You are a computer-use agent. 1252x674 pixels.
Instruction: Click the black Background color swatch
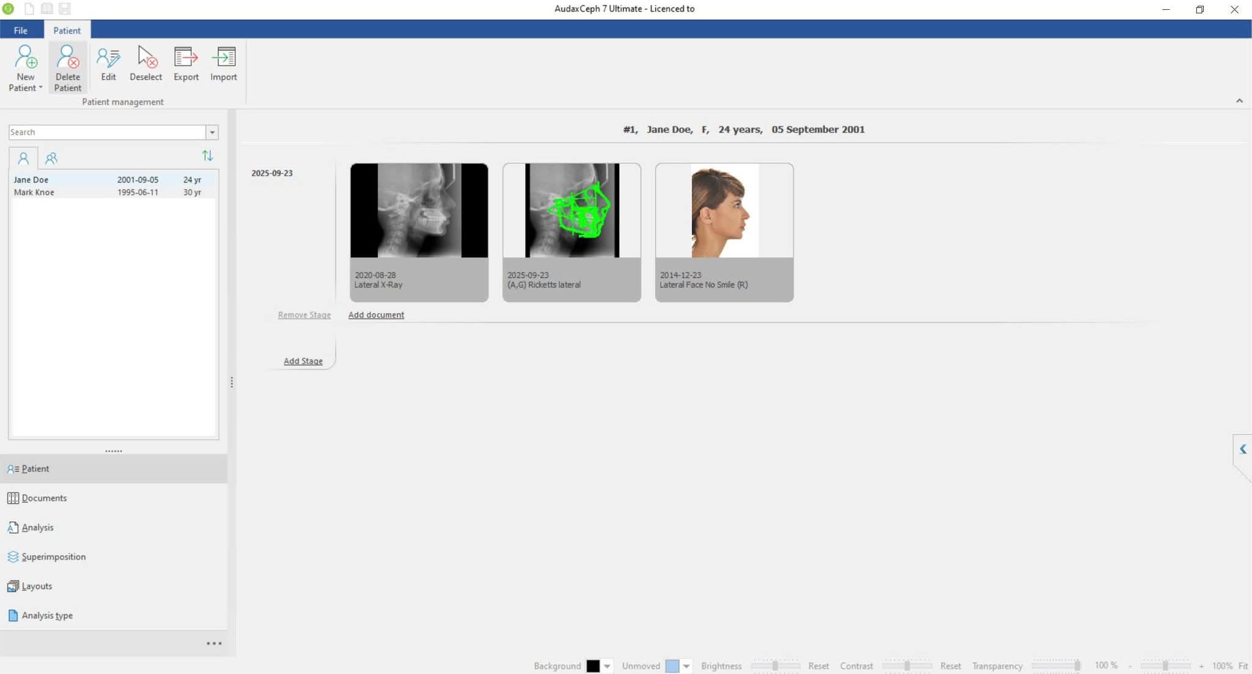point(592,666)
